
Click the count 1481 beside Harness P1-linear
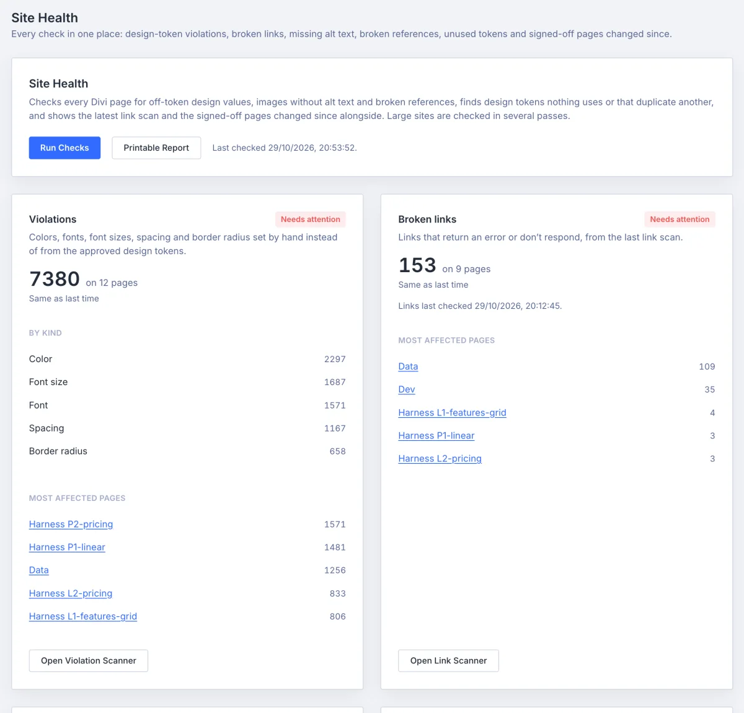[x=335, y=547]
